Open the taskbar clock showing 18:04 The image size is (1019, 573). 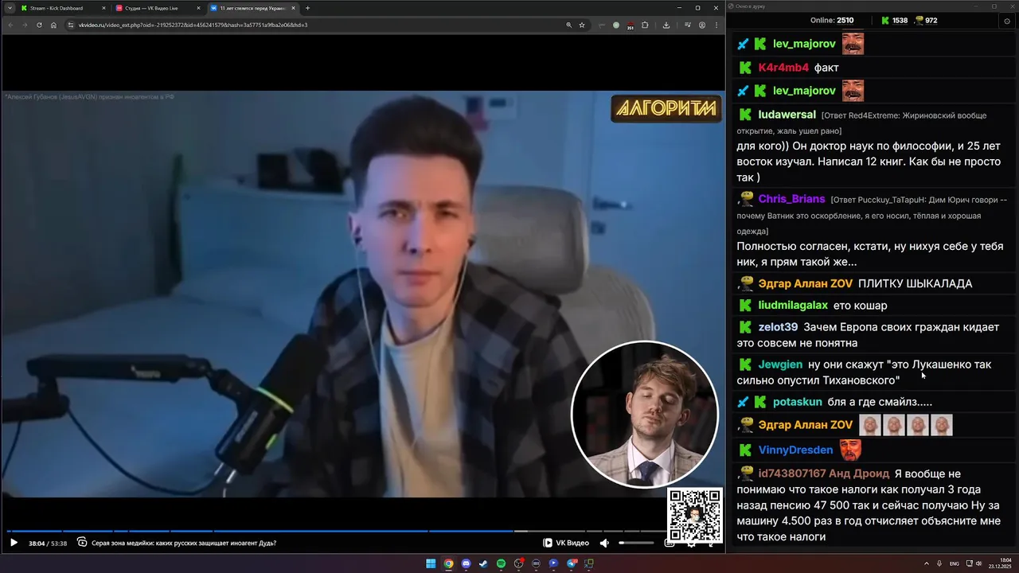999,563
